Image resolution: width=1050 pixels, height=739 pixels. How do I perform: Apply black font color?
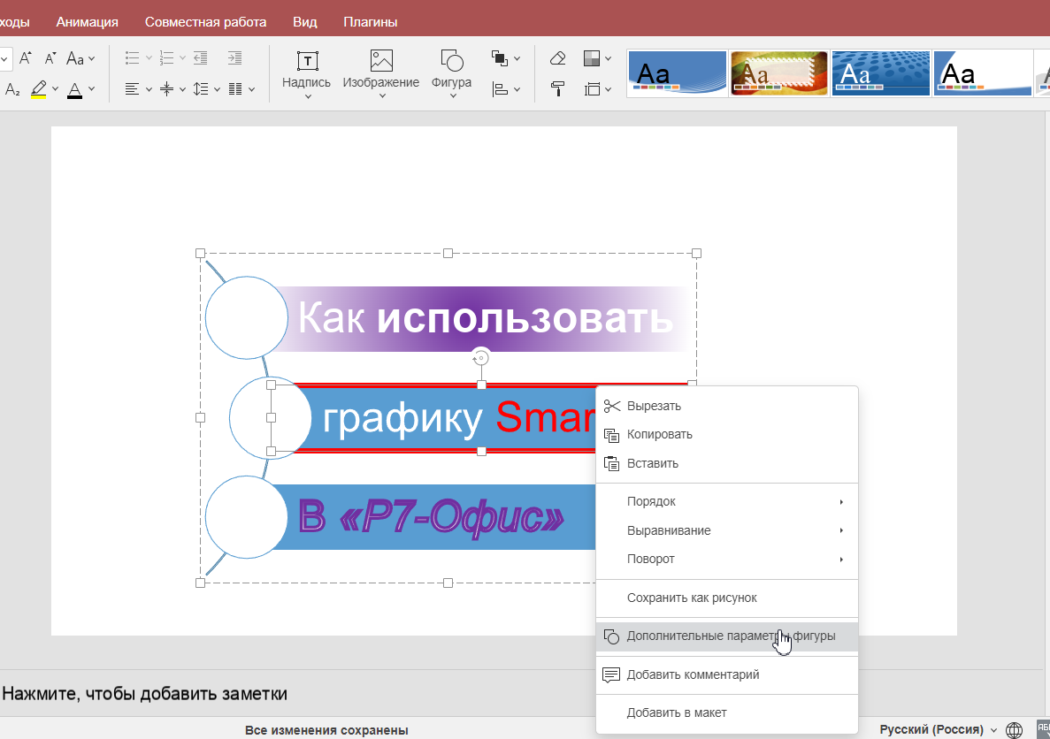pyautogui.click(x=75, y=89)
